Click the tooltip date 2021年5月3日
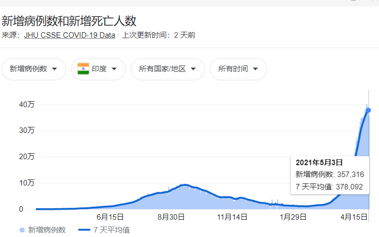The height and width of the screenshot is (237, 379). 319,163
